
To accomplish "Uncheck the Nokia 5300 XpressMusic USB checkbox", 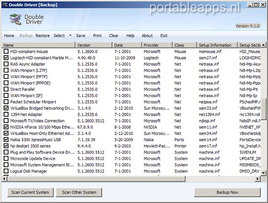I will point(6,140).
